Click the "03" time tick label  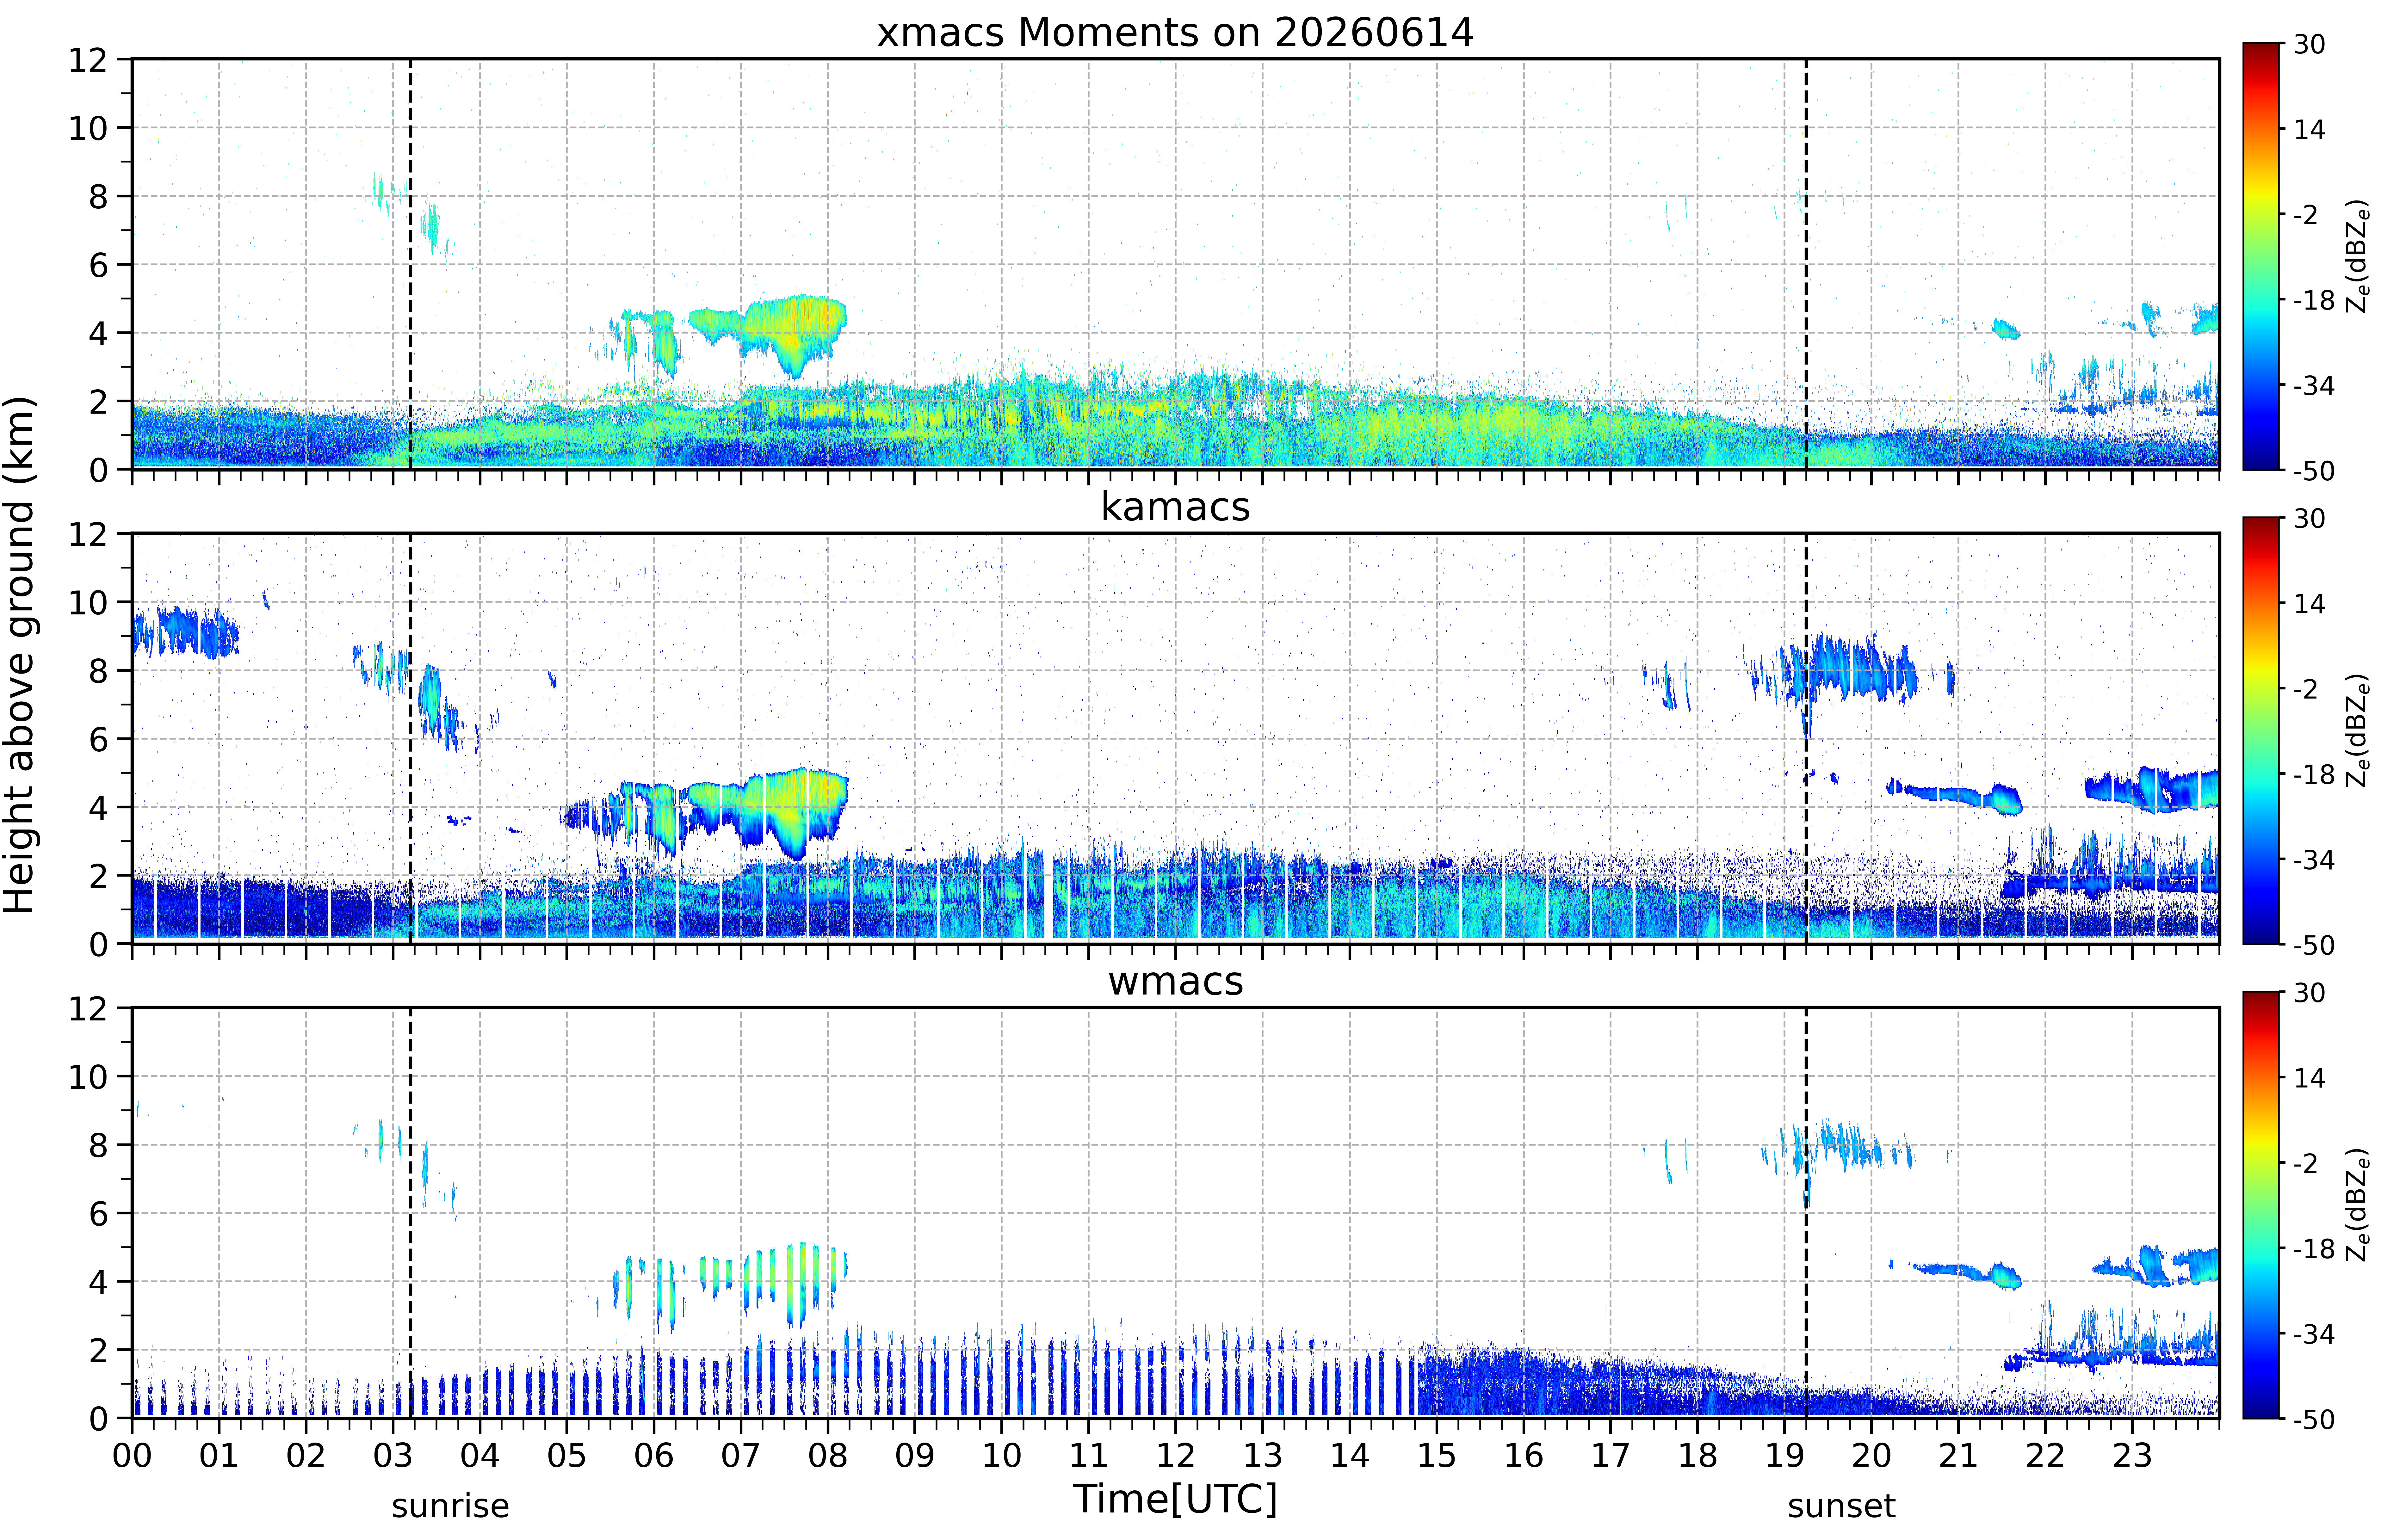[393, 1456]
